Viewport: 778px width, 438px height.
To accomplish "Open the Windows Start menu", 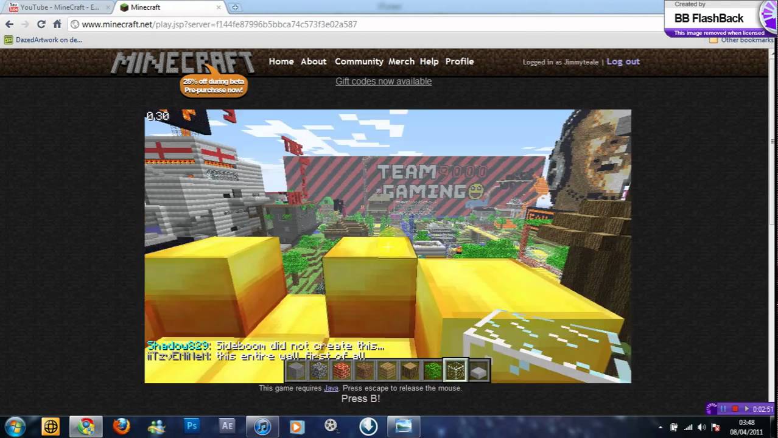I will click(15, 426).
